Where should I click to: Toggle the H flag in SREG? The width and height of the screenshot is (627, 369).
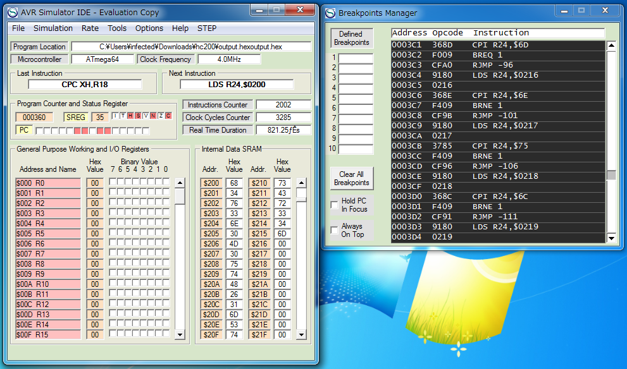130,116
